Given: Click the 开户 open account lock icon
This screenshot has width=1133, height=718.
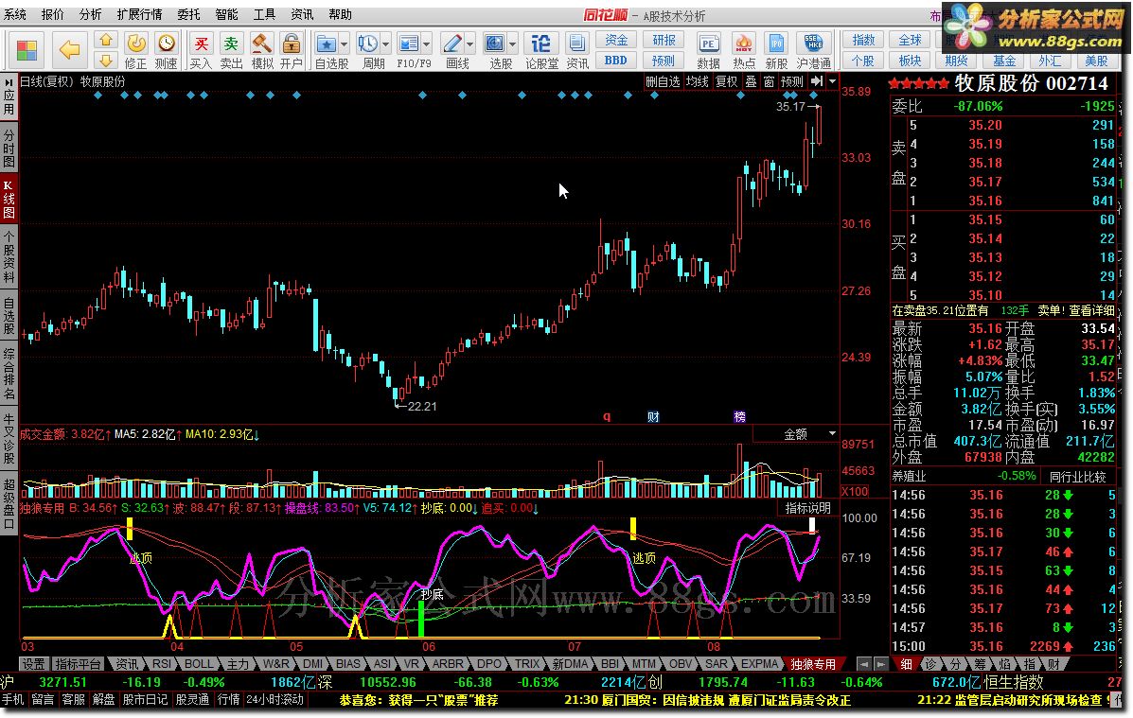Looking at the screenshot, I should point(292,50).
